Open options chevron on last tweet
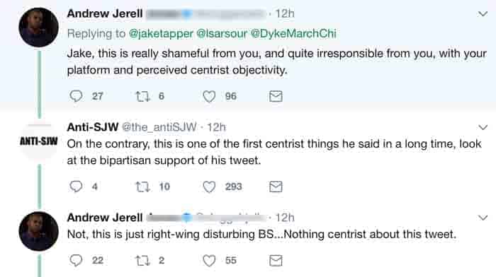This screenshot has height=277, width=496. (x=483, y=218)
